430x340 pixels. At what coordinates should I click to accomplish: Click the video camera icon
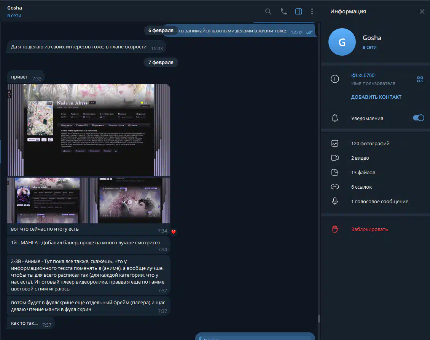335,158
